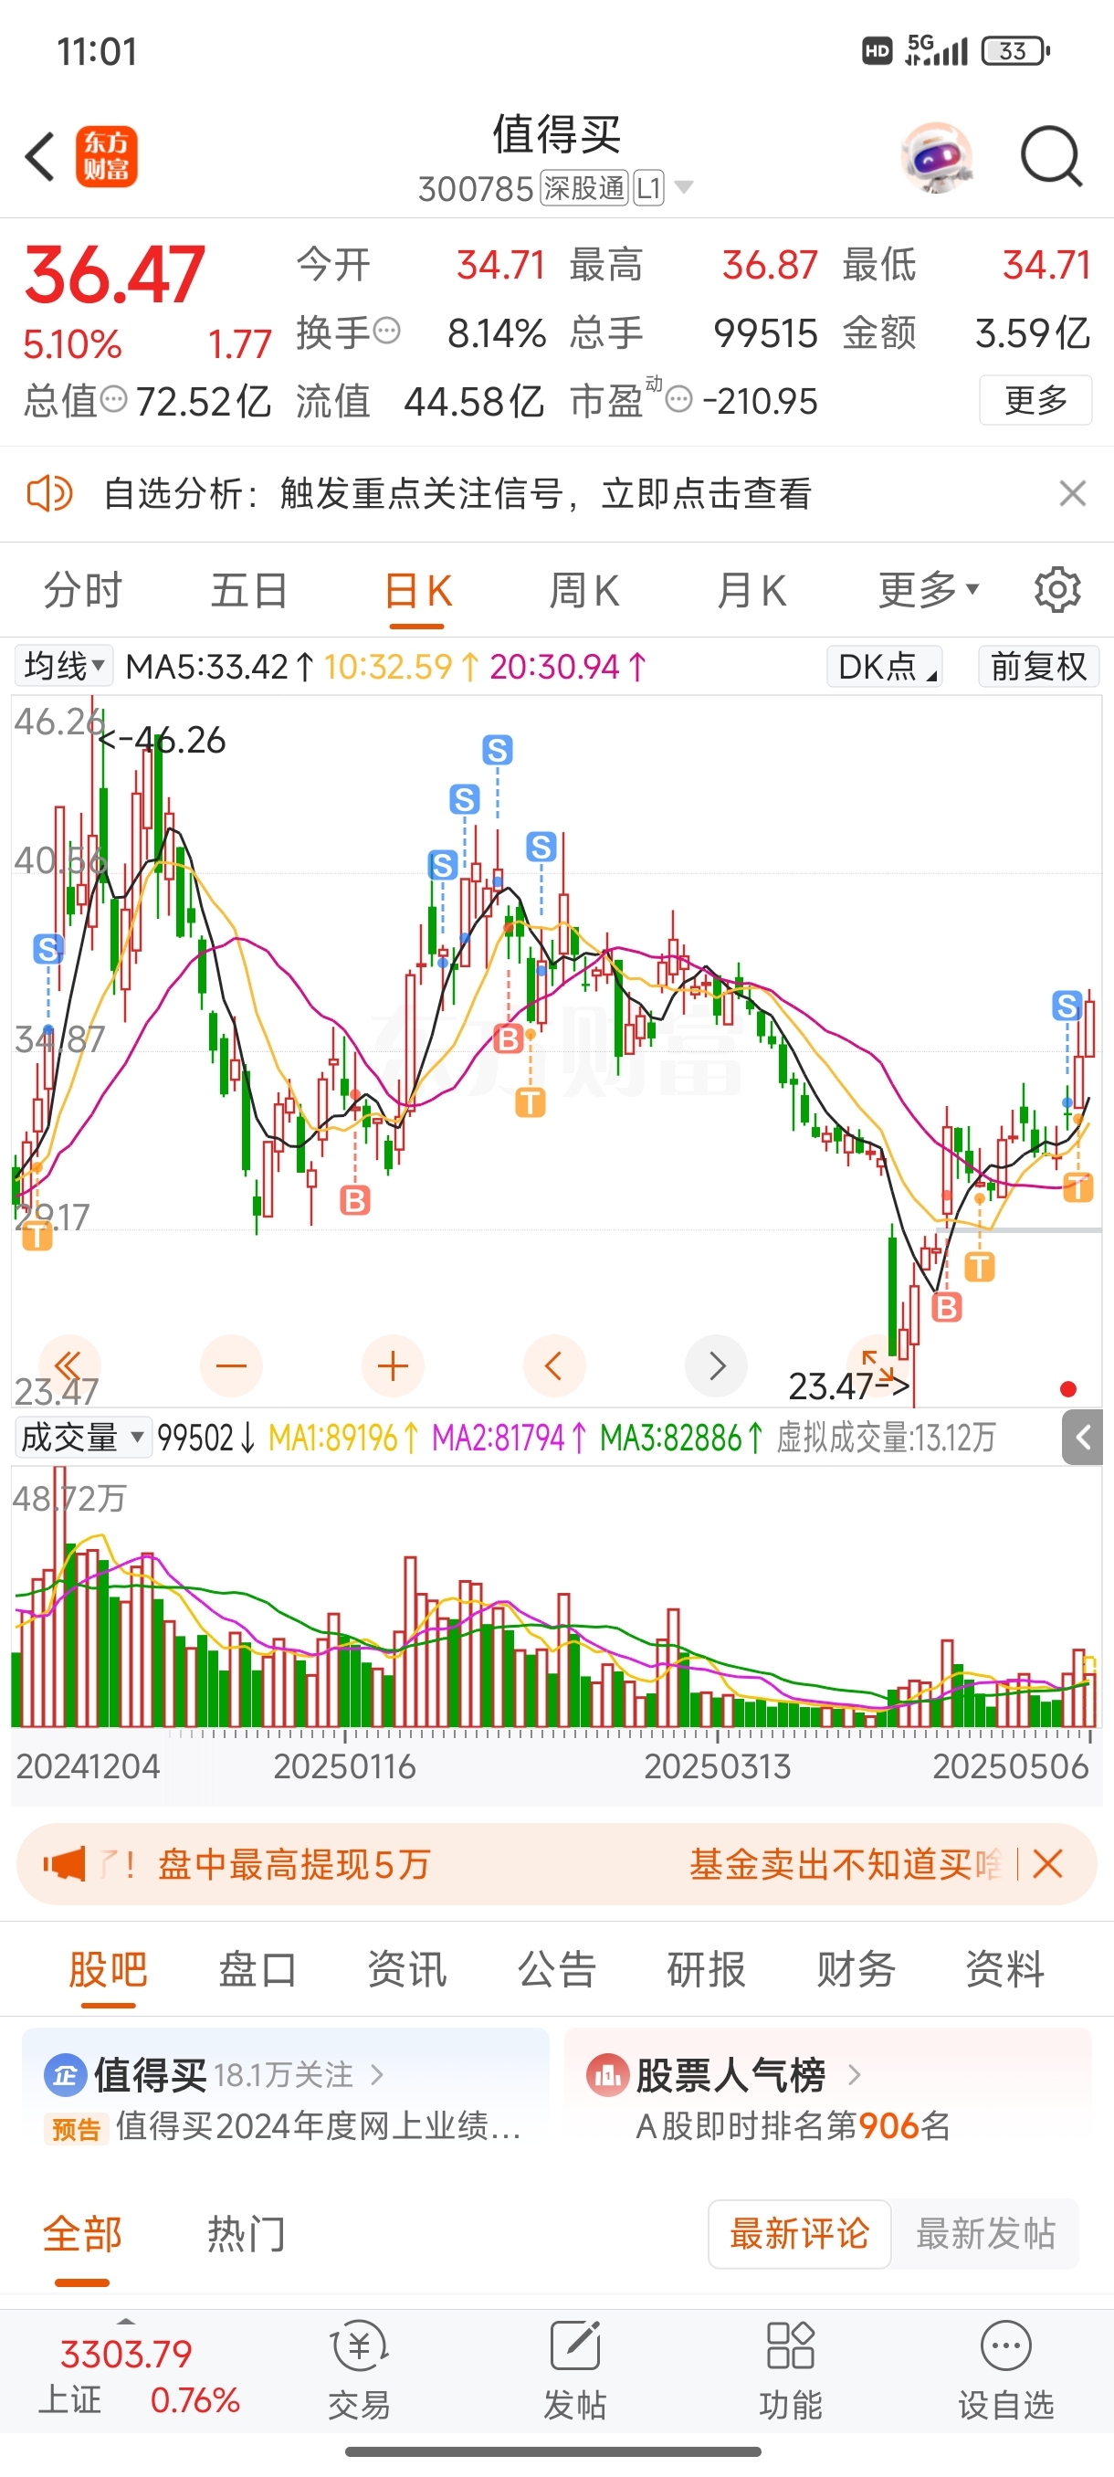Tap the megaphone promo icon
1114x2477 pixels.
coord(65,1864)
